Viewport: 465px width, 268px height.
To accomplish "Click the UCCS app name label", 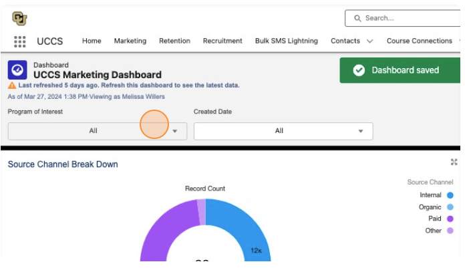I will (50, 41).
